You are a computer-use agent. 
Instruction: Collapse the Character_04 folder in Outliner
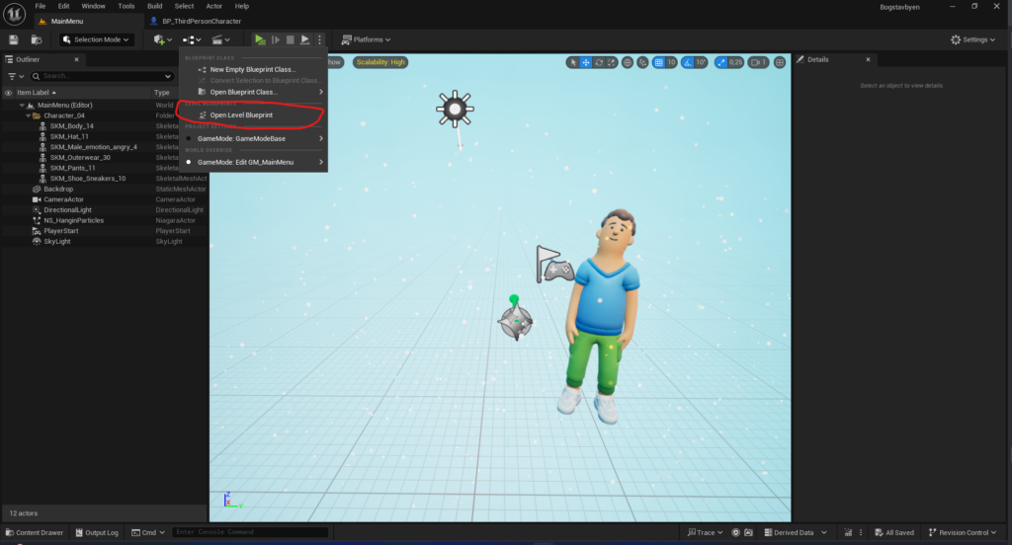(x=29, y=116)
